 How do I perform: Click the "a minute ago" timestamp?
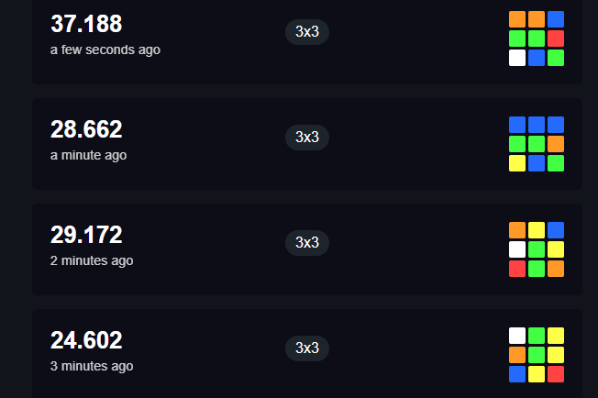pyautogui.click(x=88, y=155)
